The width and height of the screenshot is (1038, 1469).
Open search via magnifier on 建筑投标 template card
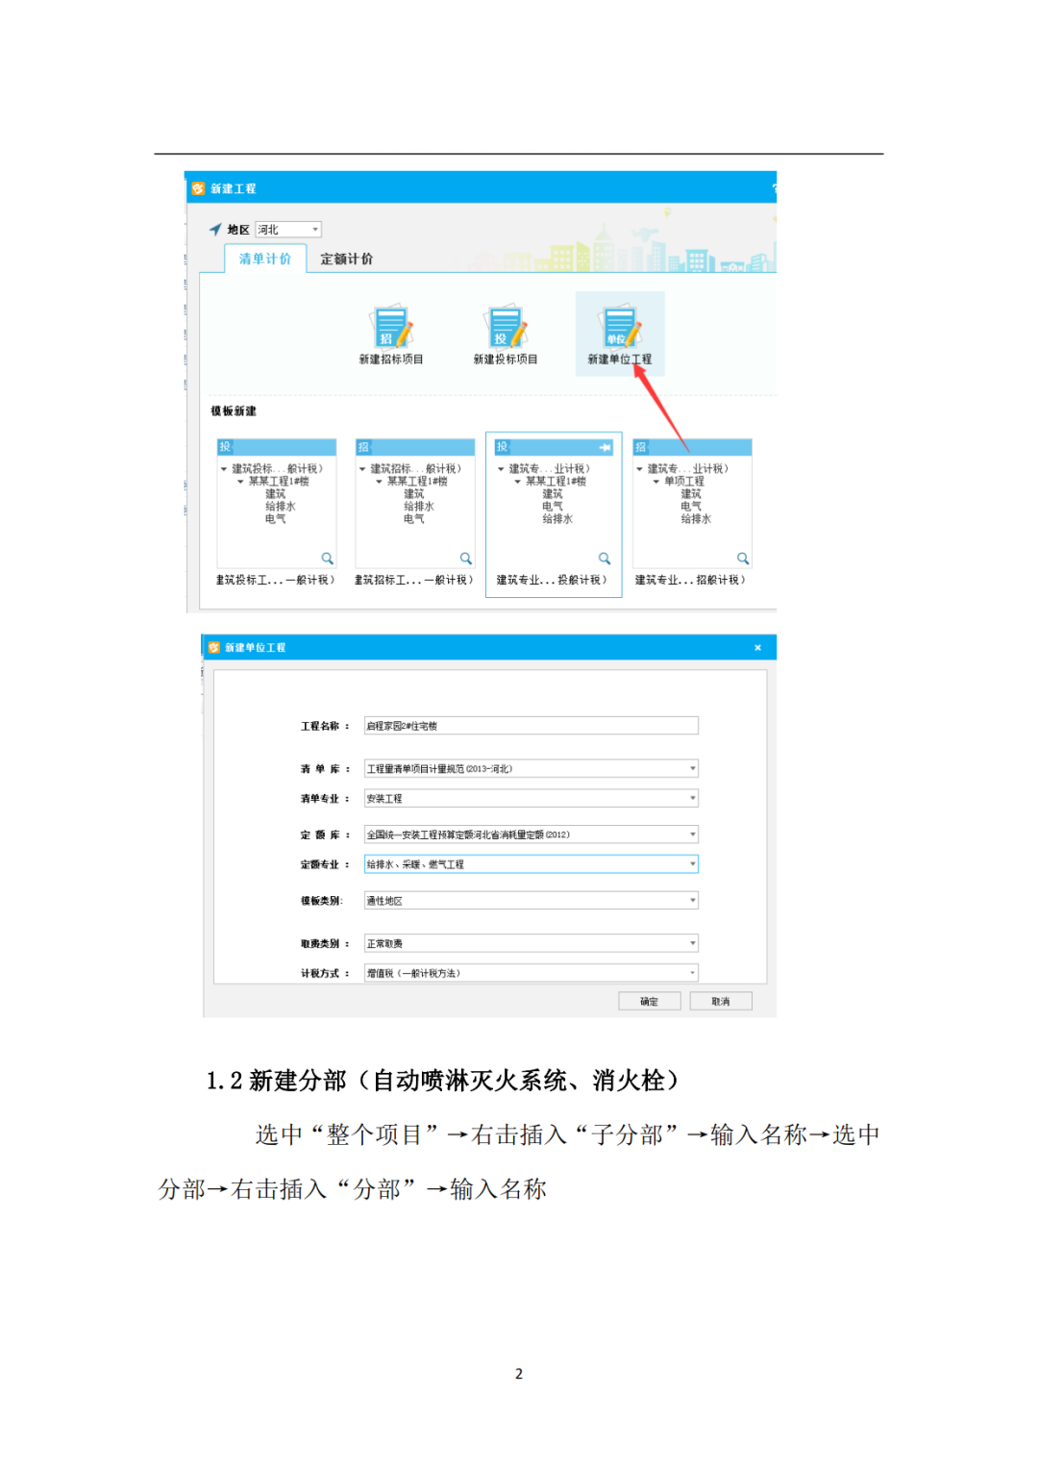[x=329, y=559]
